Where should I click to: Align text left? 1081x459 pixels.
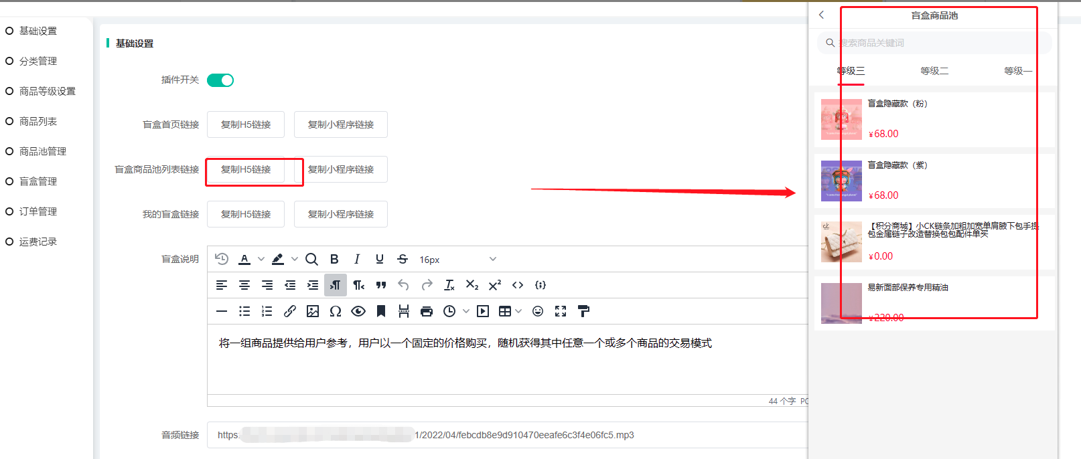(x=222, y=285)
